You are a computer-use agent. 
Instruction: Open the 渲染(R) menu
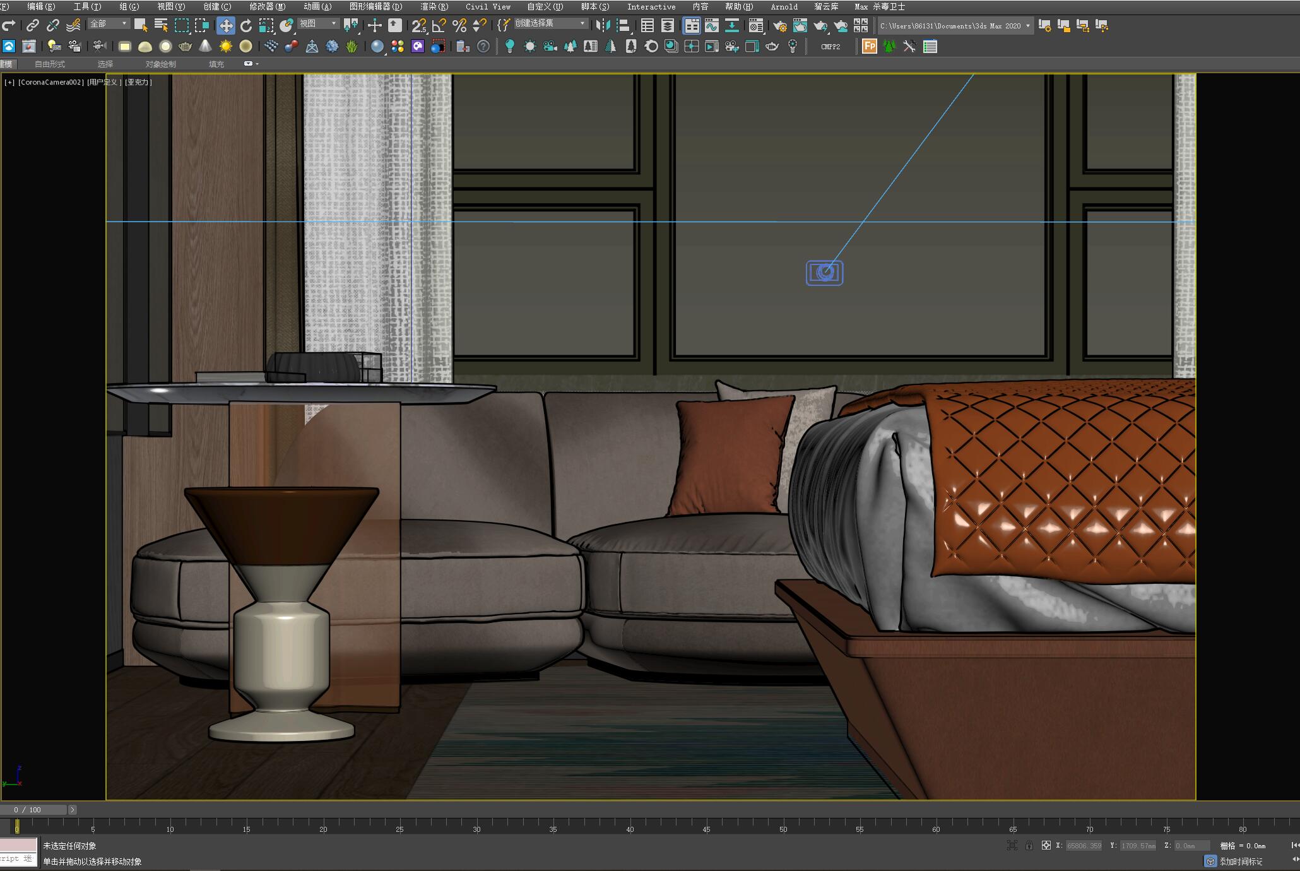coord(434,6)
